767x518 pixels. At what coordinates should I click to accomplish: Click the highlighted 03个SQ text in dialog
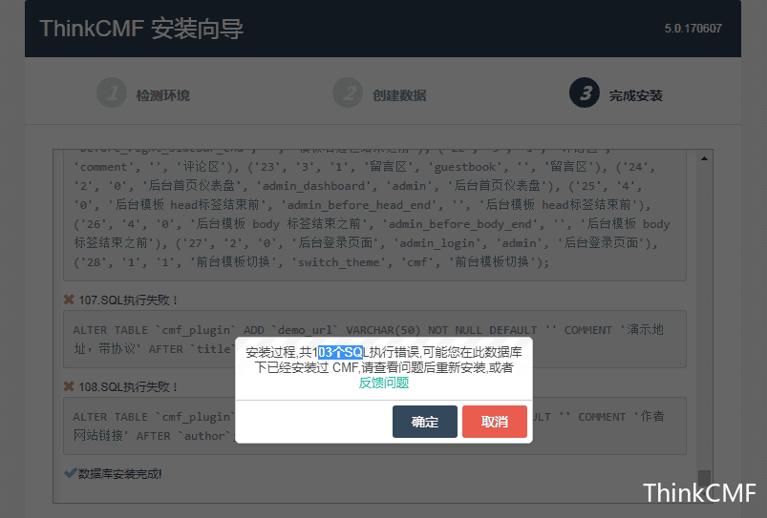340,352
